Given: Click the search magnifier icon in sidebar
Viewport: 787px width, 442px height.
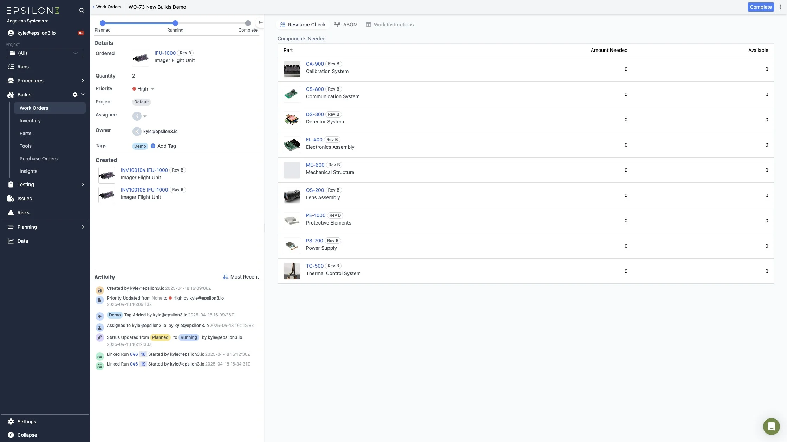Looking at the screenshot, I should pyautogui.click(x=82, y=11).
